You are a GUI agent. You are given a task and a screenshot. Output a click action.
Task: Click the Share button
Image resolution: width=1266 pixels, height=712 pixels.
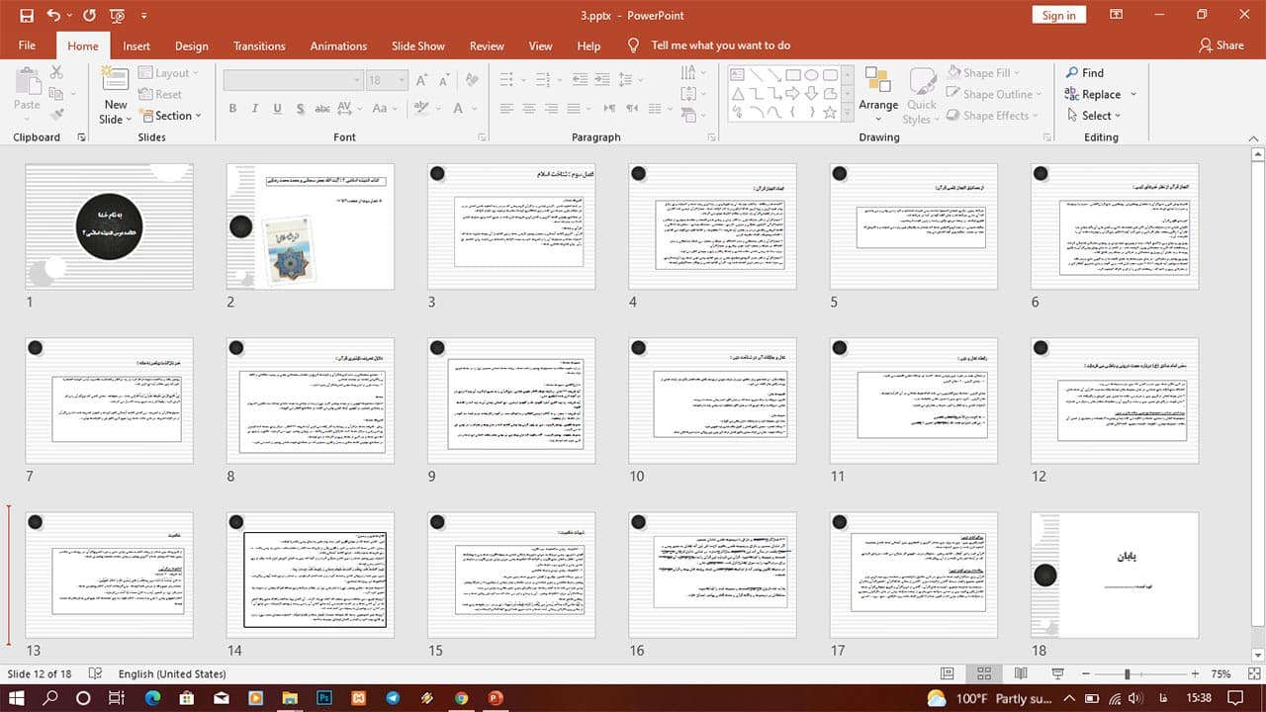pyautogui.click(x=1221, y=45)
